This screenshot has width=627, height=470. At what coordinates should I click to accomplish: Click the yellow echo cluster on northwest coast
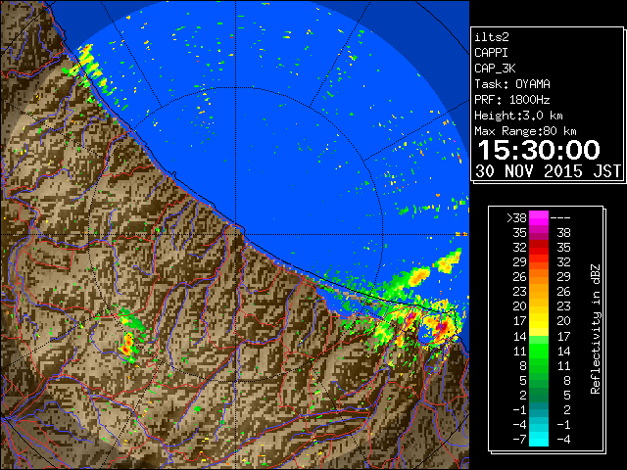pos(89,67)
